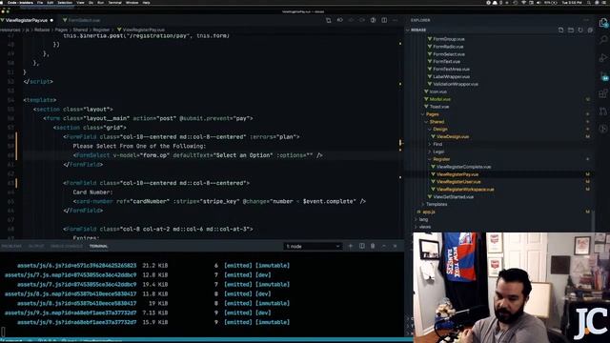Open ViewRegisterComplete.vue in the Explorer tree
This screenshot has width=610, height=343.
click(463, 167)
